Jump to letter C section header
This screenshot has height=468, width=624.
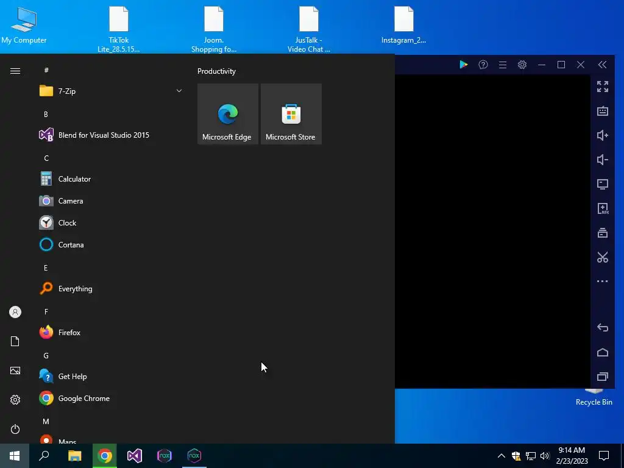click(46, 158)
